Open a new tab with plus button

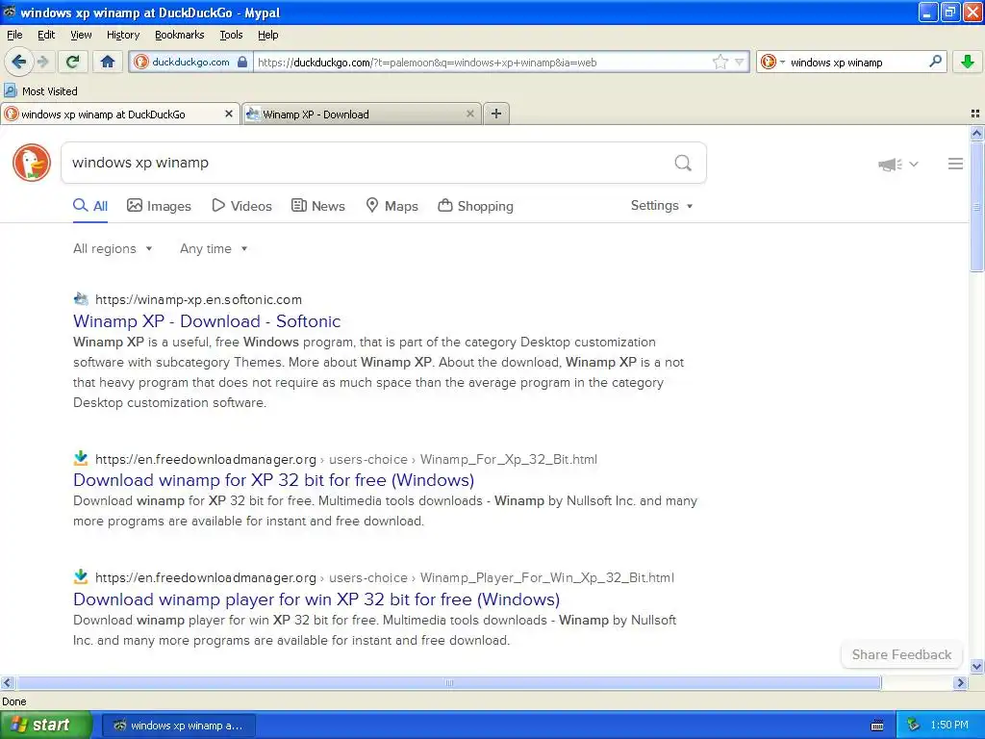(496, 114)
